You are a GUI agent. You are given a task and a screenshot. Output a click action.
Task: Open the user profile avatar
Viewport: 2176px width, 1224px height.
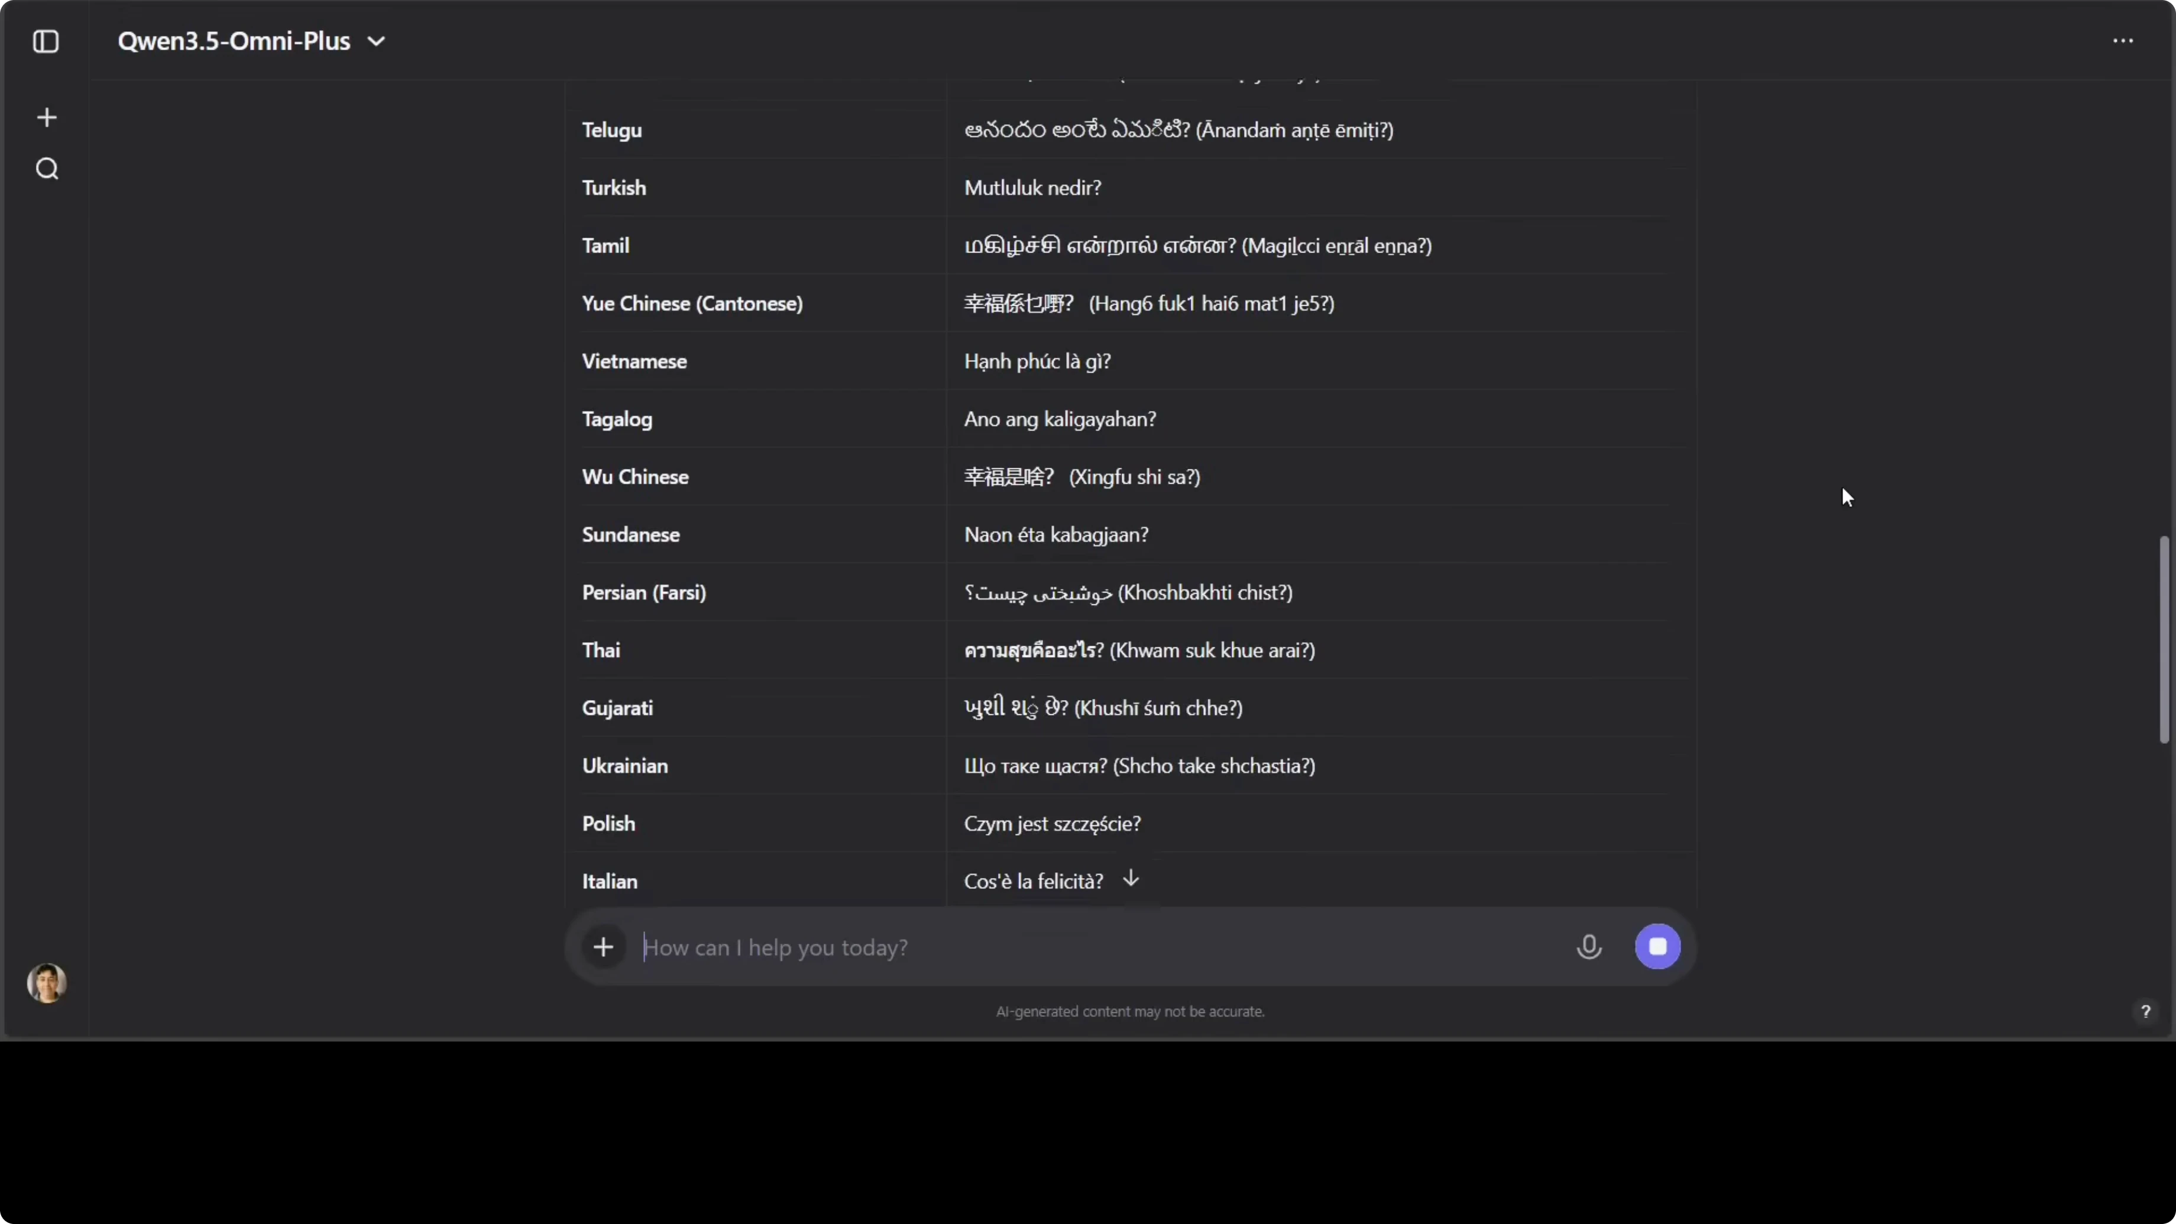pyautogui.click(x=47, y=983)
